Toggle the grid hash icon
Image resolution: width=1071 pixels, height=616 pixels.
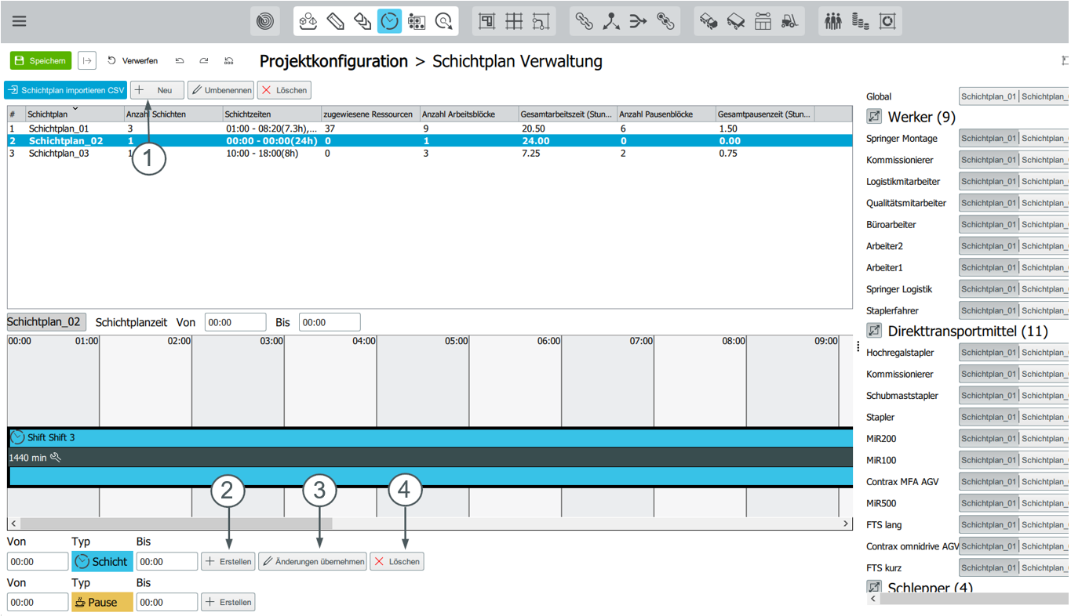pos(514,21)
